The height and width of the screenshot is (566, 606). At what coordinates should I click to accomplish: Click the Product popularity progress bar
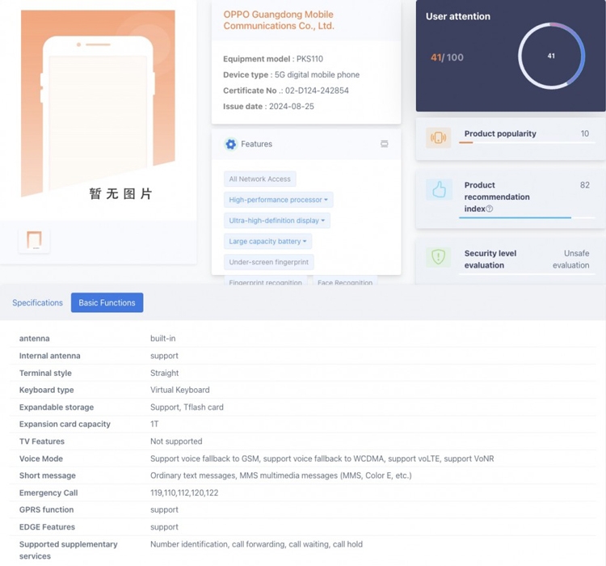click(527, 143)
